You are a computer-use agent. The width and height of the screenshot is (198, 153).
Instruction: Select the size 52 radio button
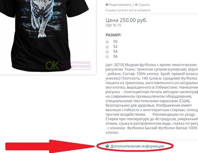pos(107,47)
